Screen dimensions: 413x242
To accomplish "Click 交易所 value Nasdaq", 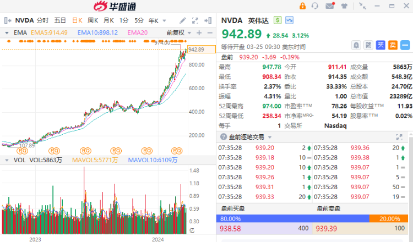I will [335, 126].
